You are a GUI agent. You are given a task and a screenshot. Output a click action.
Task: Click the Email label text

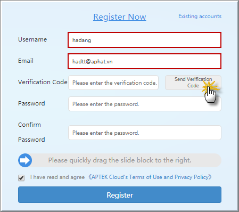26,61
